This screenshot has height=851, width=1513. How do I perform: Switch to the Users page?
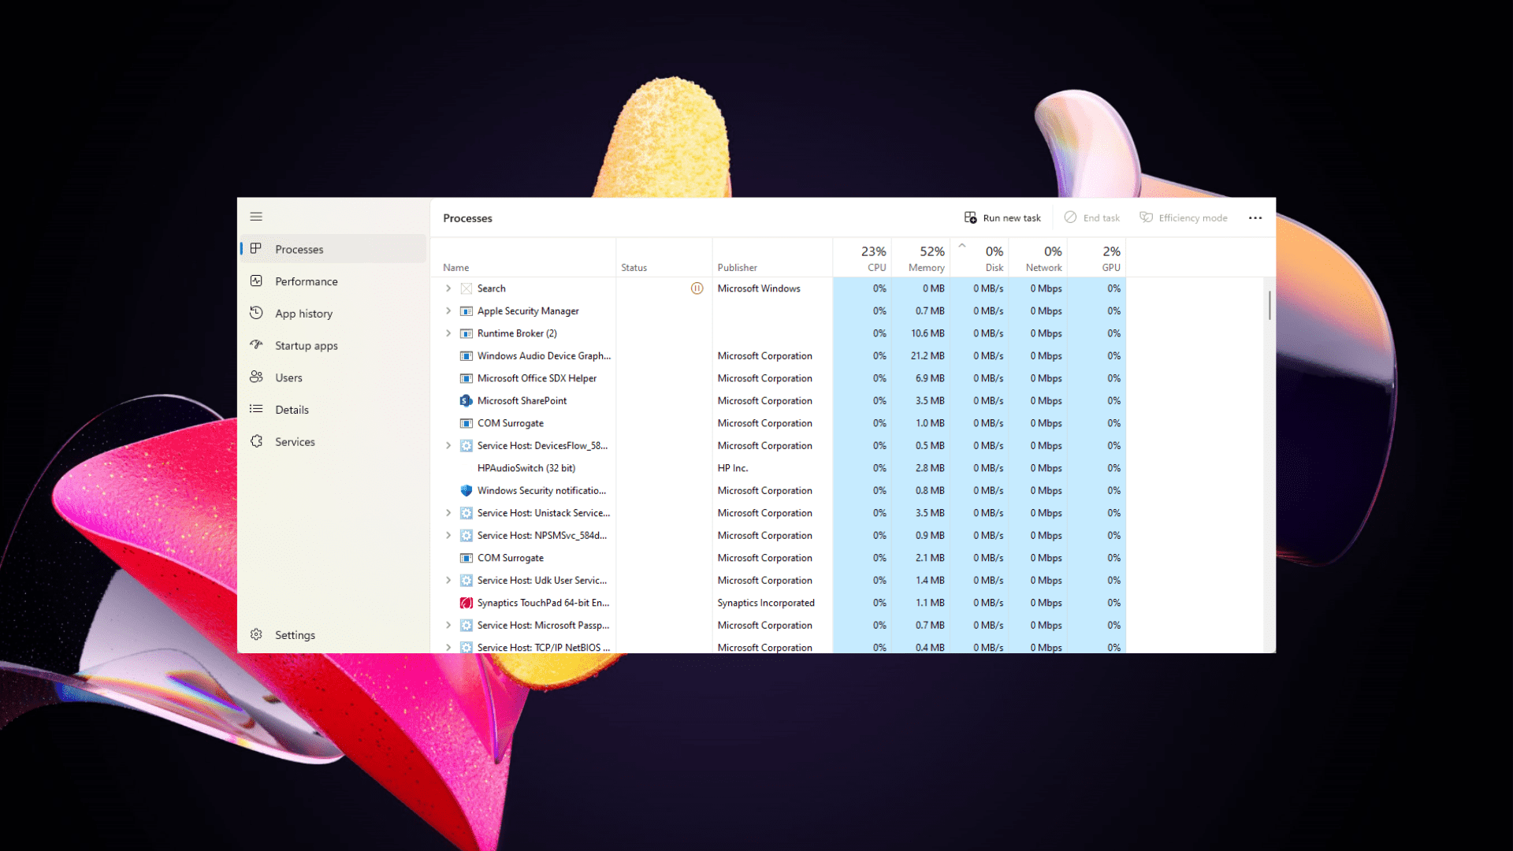click(x=333, y=377)
